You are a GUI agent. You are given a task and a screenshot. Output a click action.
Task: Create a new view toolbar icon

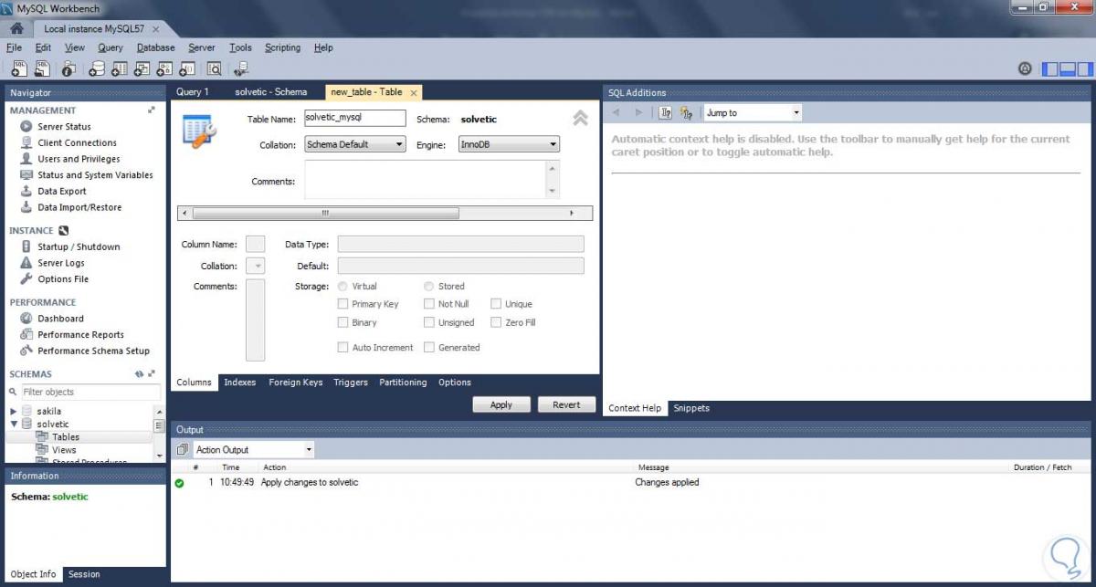click(142, 68)
